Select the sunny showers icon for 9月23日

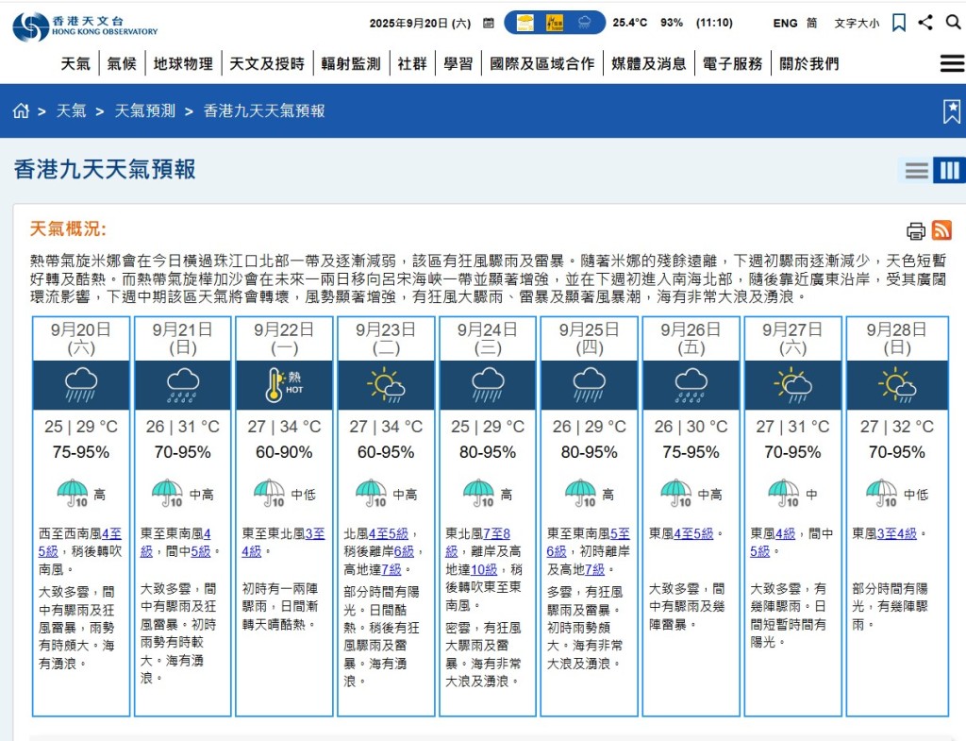tap(386, 385)
